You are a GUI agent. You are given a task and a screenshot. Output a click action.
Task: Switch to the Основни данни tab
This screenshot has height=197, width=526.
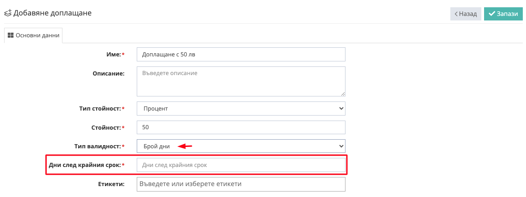(33, 35)
